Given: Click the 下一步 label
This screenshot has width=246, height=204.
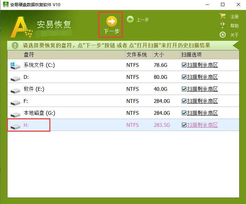Looking at the screenshot, I should coord(112,31).
